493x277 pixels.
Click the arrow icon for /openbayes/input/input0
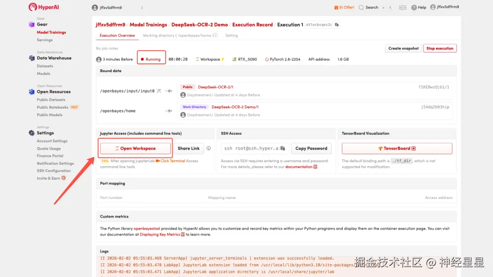point(169,91)
